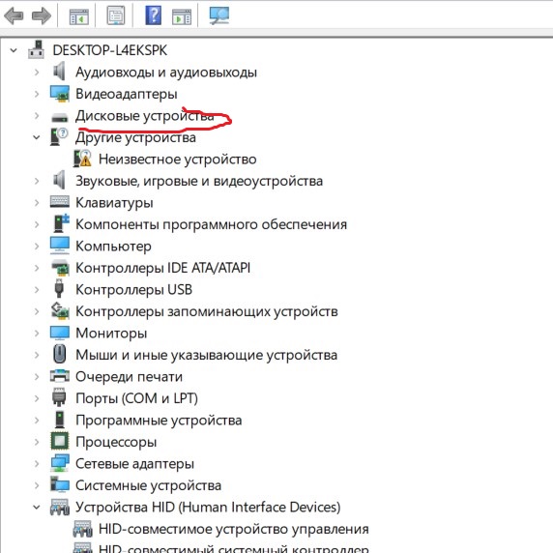The width and height of the screenshot is (553, 553).
Task: Select Сетевые адаптеры in the tree
Action: pyautogui.click(x=134, y=464)
